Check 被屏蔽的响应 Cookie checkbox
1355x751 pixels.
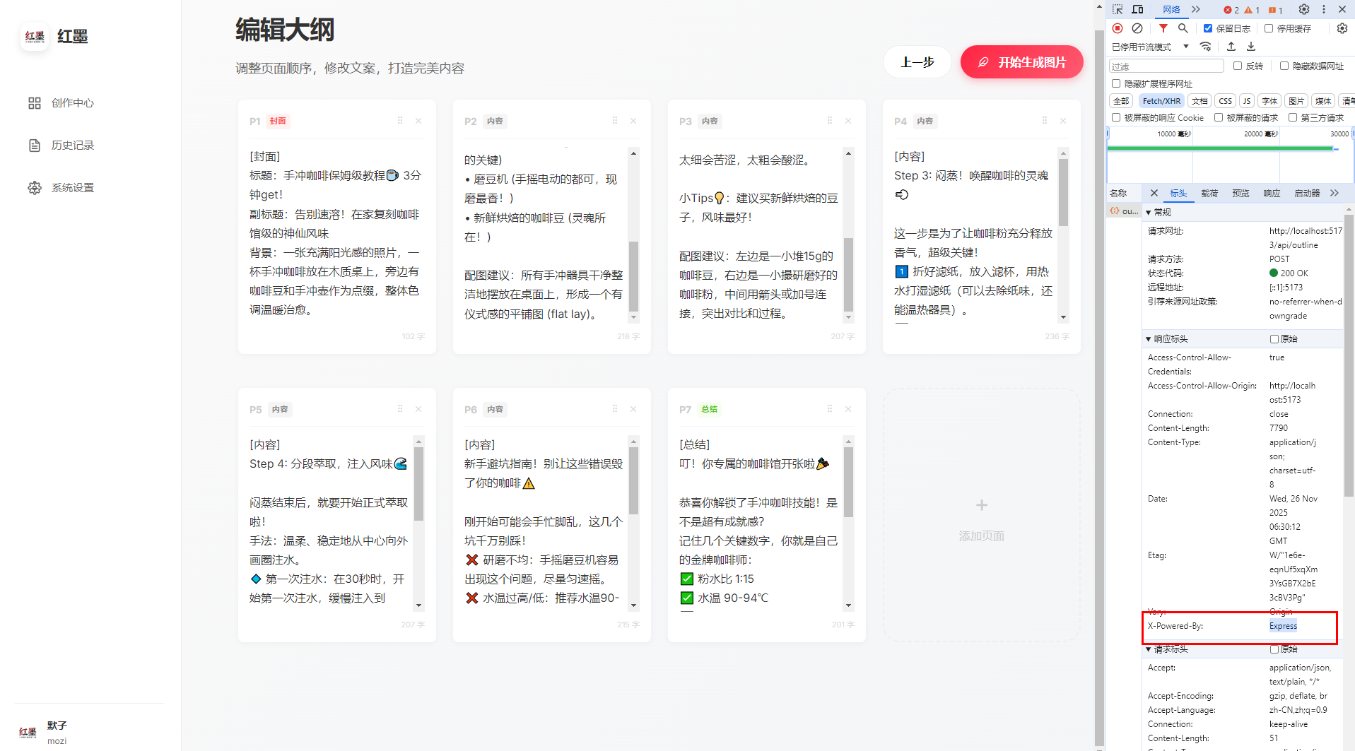point(1116,117)
